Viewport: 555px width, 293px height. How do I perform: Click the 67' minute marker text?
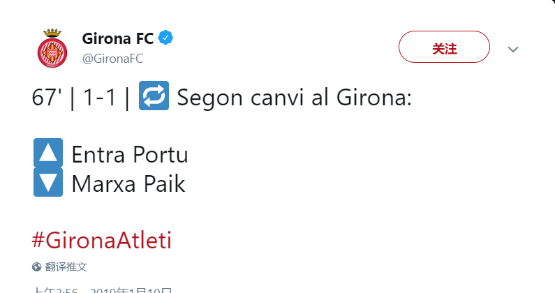pyautogui.click(x=46, y=97)
